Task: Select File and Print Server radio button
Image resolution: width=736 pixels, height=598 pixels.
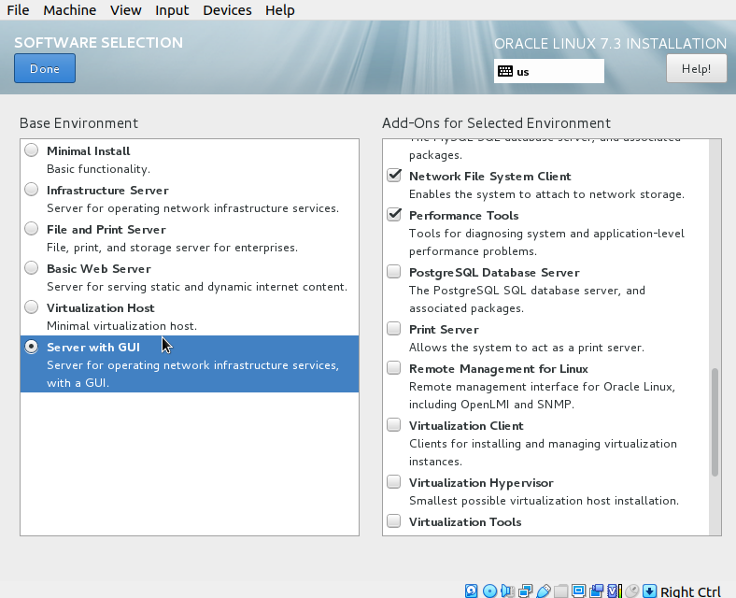Action: 32,229
